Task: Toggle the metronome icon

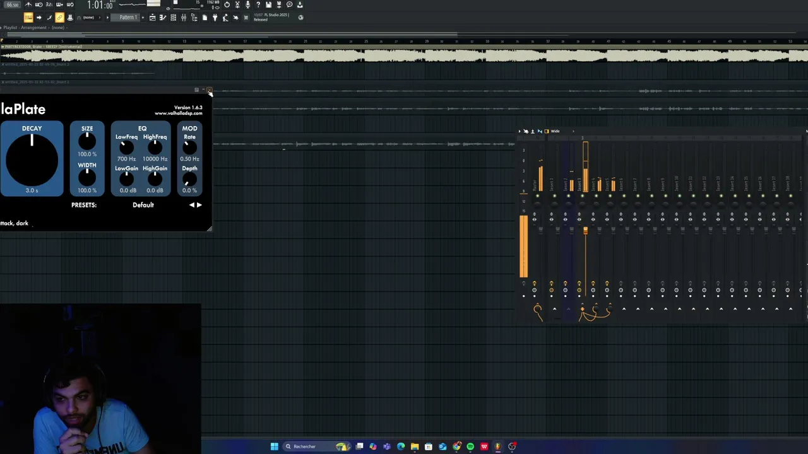Action: pos(28,4)
